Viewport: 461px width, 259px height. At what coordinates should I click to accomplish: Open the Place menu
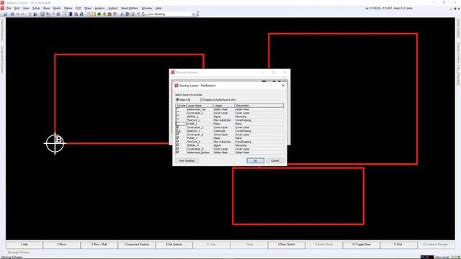click(46, 8)
